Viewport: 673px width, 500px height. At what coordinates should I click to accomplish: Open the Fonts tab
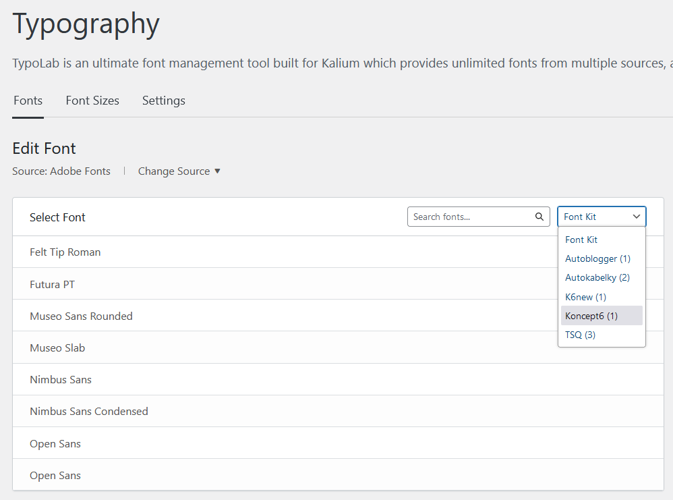pos(28,101)
